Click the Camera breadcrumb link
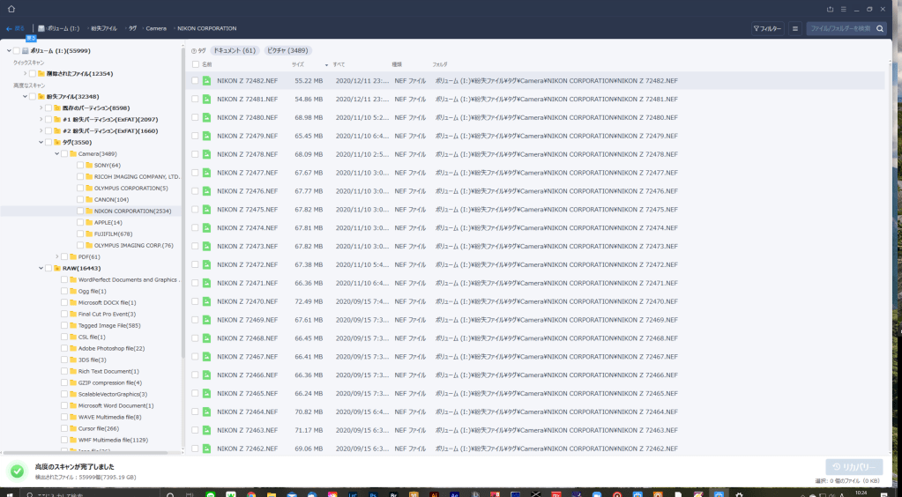 (156, 28)
